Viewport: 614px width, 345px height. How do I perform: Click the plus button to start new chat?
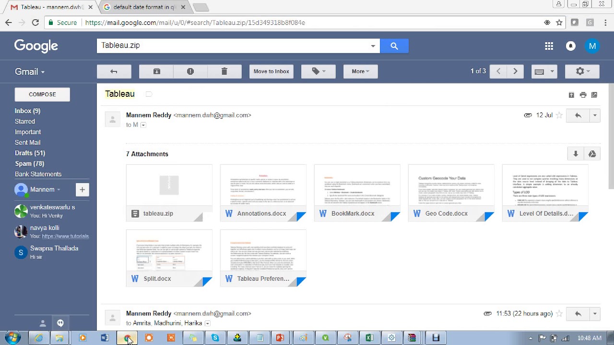(x=82, y=190)
